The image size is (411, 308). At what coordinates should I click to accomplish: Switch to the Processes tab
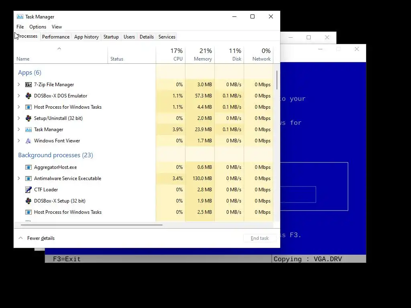pos(27,36)
